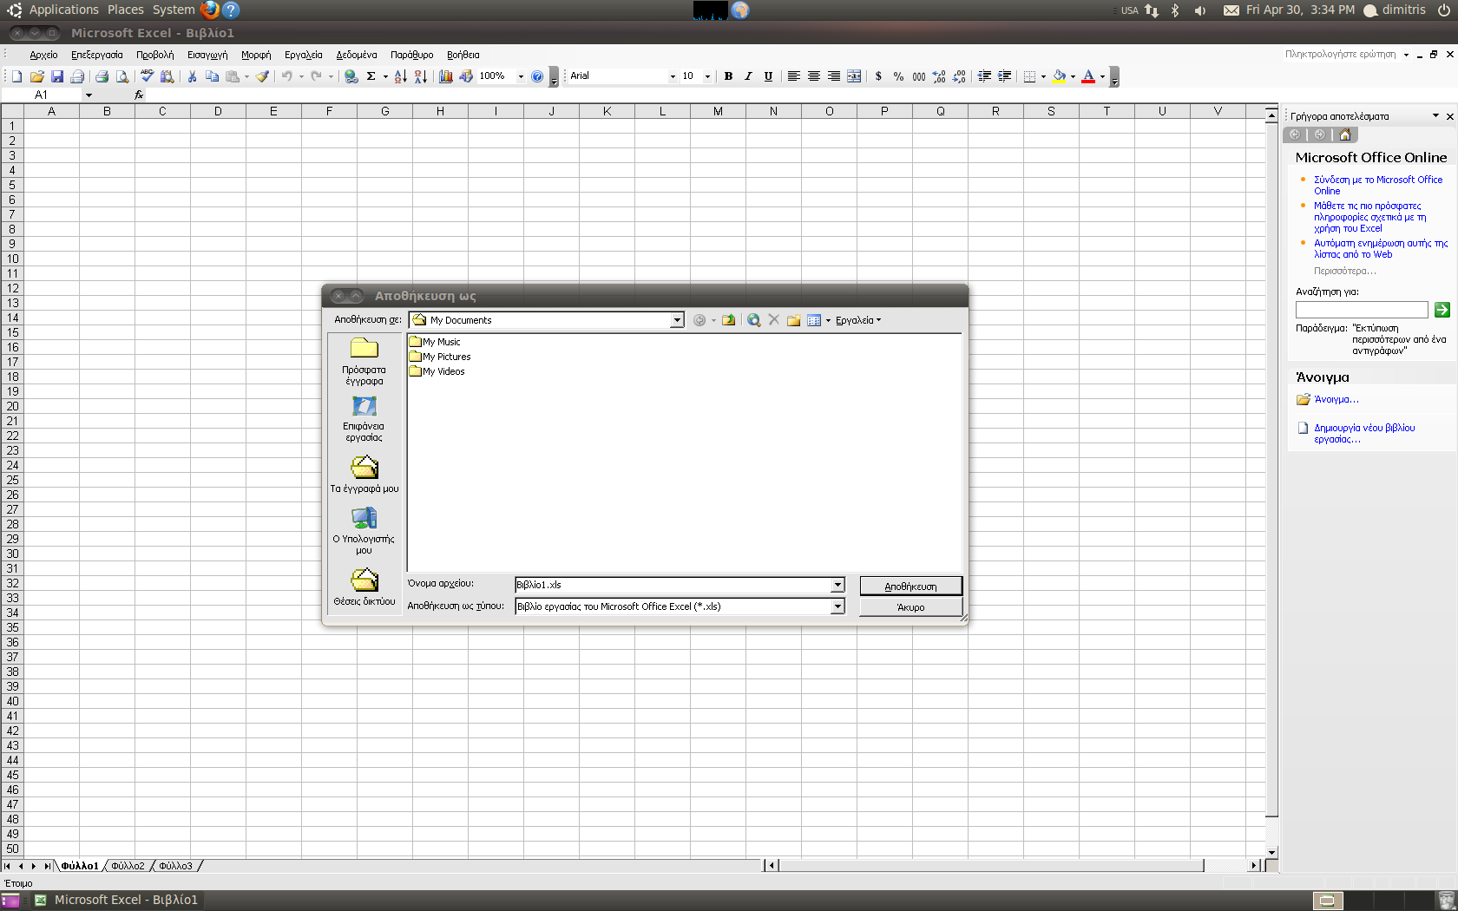Open the Αρχείο menu
This screenshot has height=911, width=1458.
click(x=43, y=55)
